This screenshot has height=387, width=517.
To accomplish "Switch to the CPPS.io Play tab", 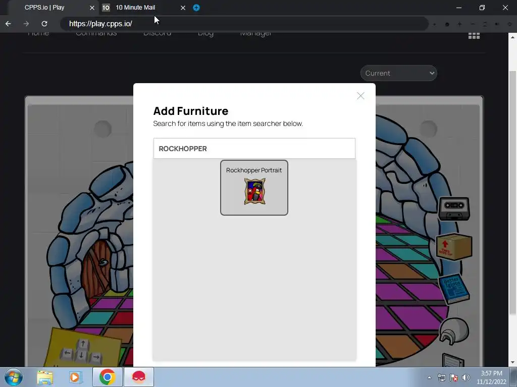I will 44,8.
